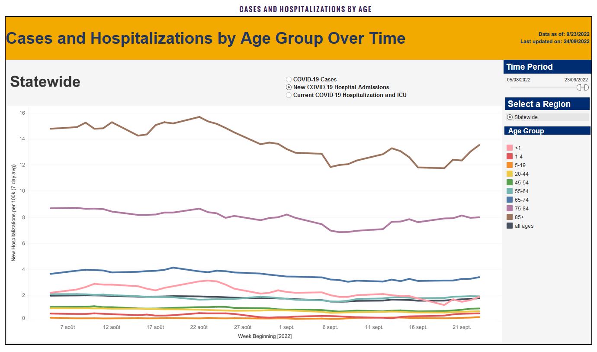Click the '21 sept.' x-axis label

pyautogui.click(x=462, y=327)
